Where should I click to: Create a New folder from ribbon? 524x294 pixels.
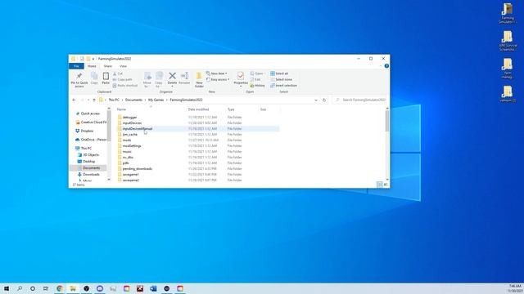click(x=199, y=80)
